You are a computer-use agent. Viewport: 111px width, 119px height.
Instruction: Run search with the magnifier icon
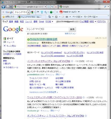click(x=105, y=7)
